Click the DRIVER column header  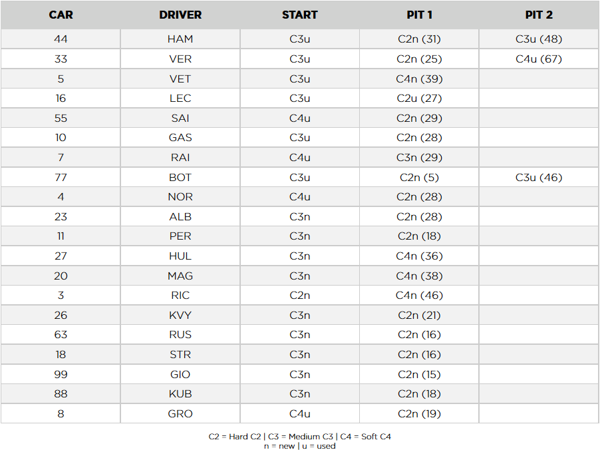[x=180, y=15]
